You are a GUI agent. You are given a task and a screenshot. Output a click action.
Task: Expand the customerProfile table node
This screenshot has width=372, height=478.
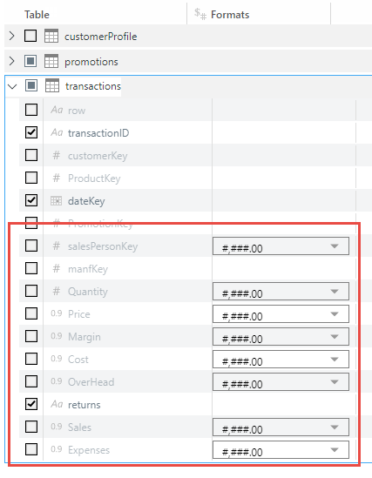(x=12, y=36)
